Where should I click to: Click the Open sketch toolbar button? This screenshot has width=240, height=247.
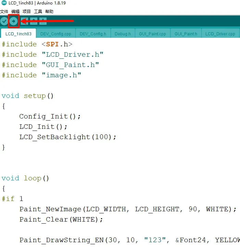(x=34, y=21)
